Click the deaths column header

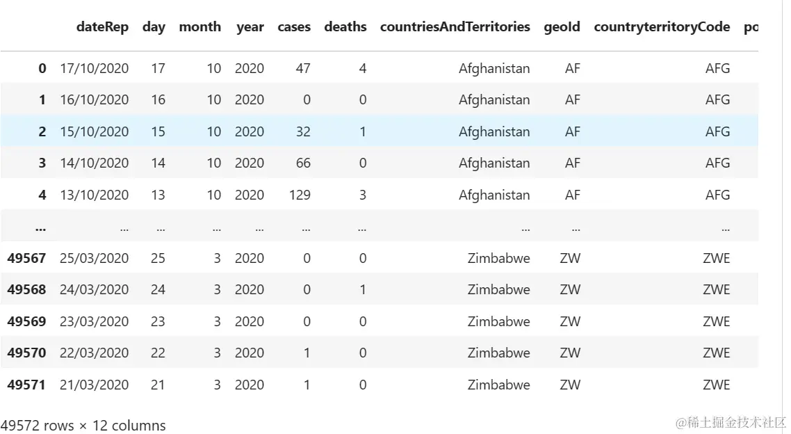pos(345,27)
